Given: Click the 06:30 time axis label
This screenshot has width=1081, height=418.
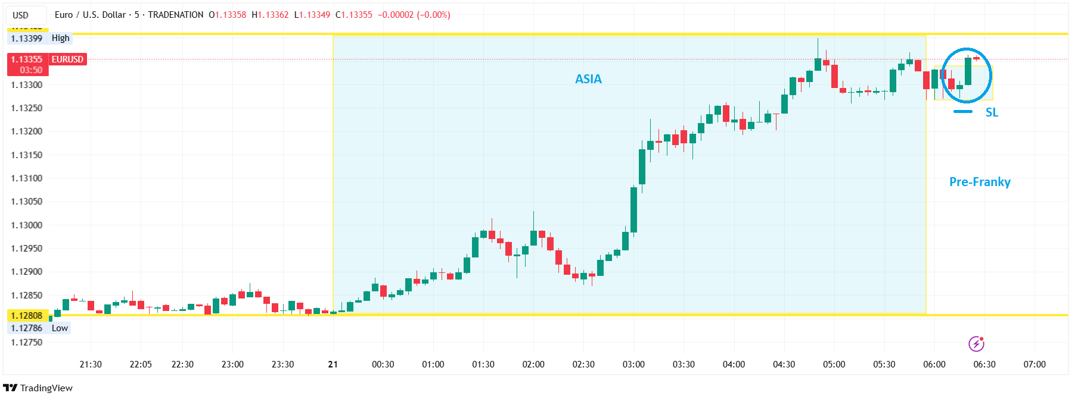Looking at the screenshot, I should 984,364.
